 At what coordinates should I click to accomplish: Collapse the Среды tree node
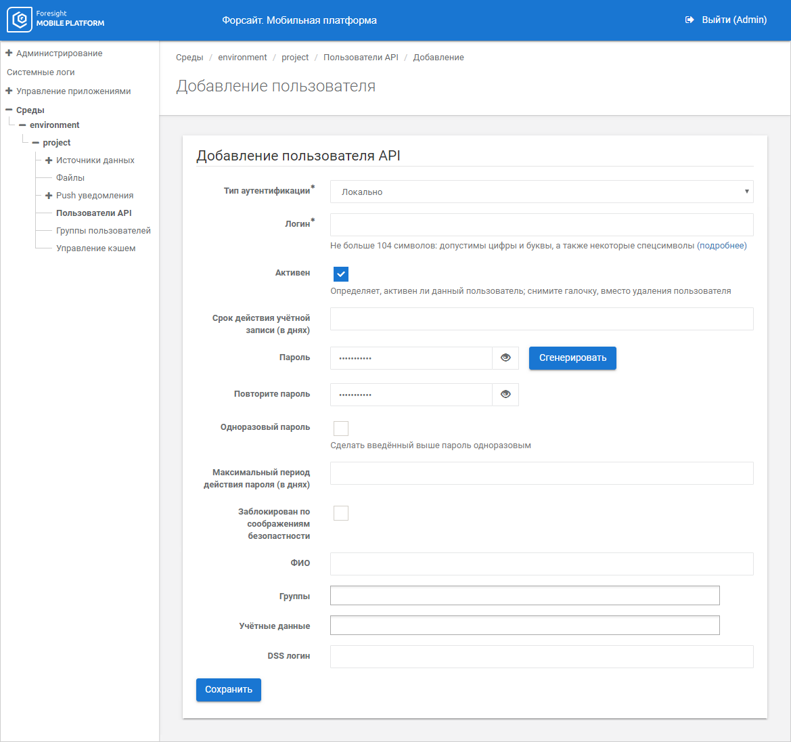click(9, 110)
